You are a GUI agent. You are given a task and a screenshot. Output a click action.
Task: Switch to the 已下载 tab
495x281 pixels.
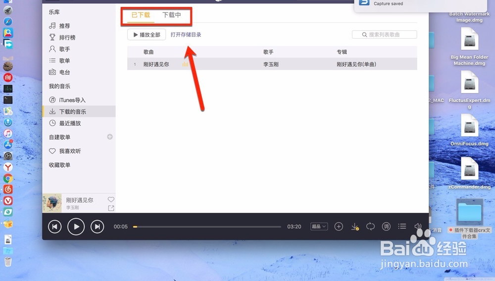coord(141,15)
